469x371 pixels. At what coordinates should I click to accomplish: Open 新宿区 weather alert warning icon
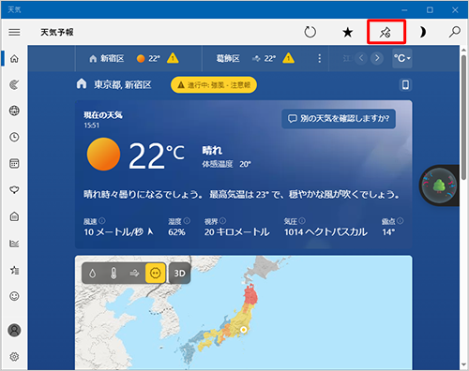click(x=173, y=58)
